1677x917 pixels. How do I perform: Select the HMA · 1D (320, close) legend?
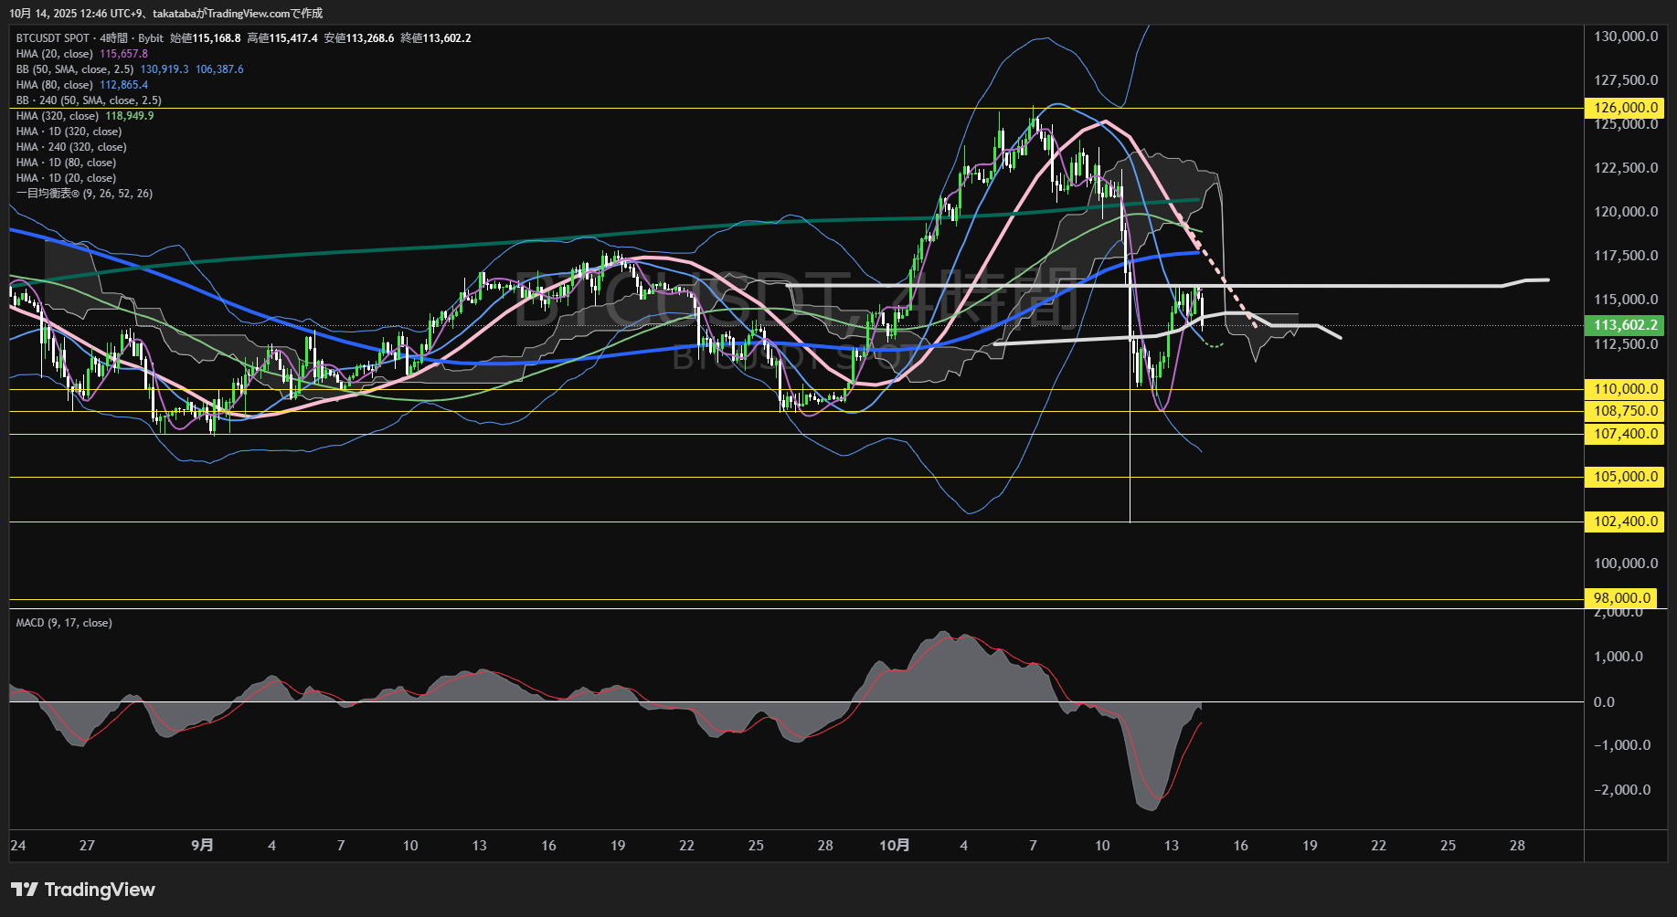69,132
